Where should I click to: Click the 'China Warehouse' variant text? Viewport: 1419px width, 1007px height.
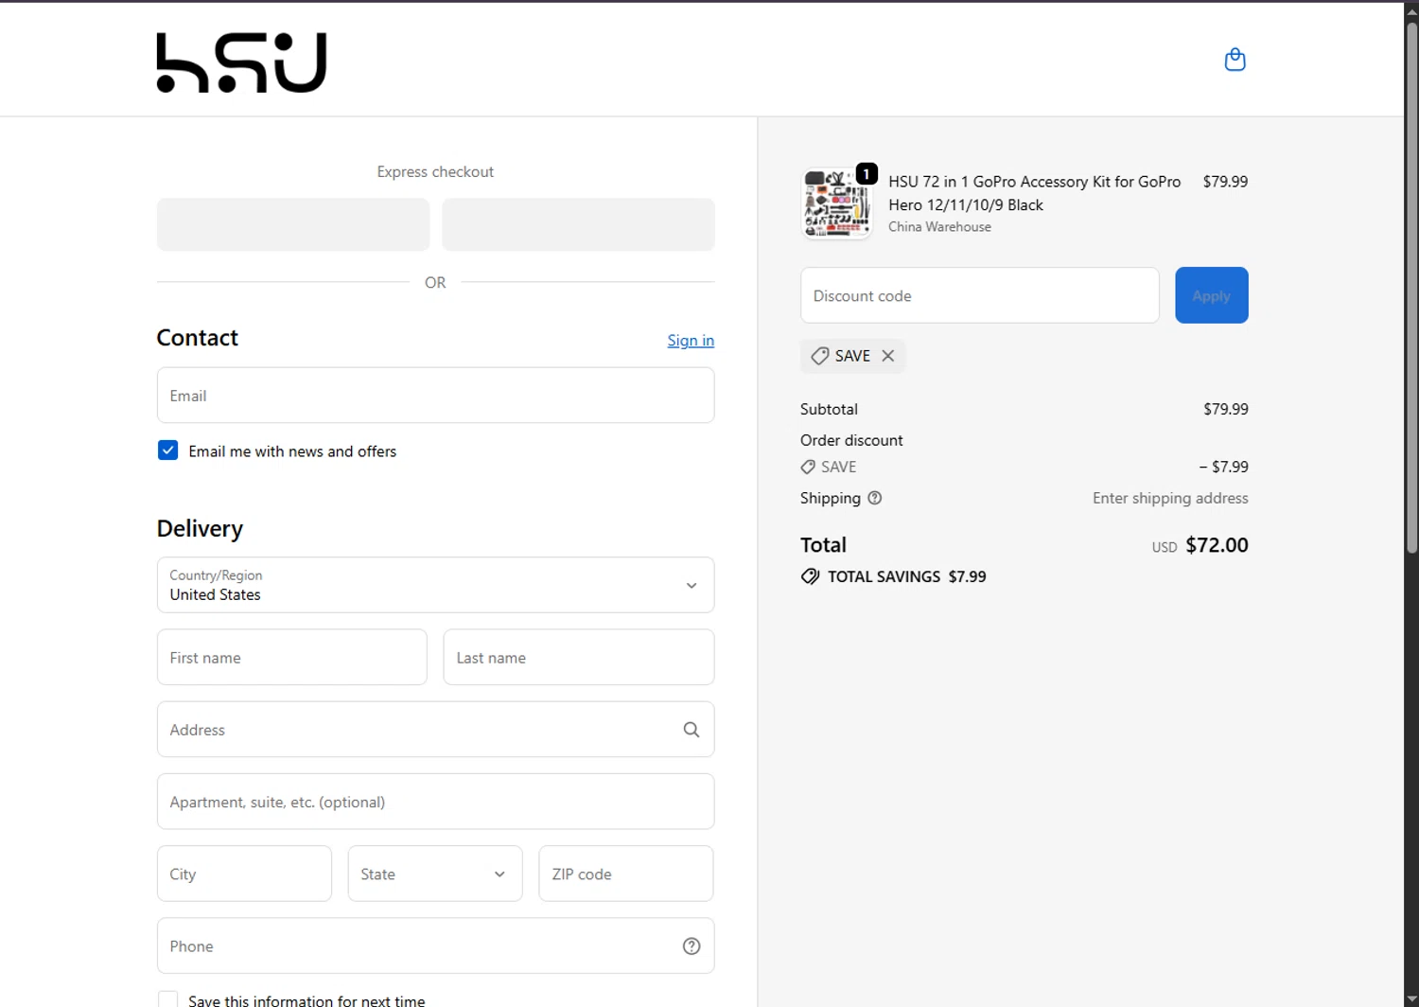coord(939,227)
